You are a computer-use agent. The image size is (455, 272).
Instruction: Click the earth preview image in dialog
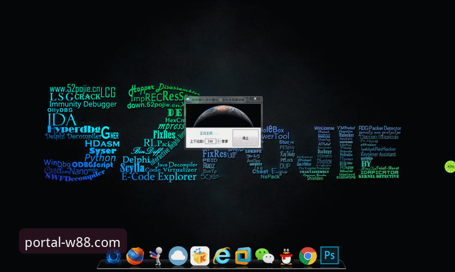coord(223,115)
